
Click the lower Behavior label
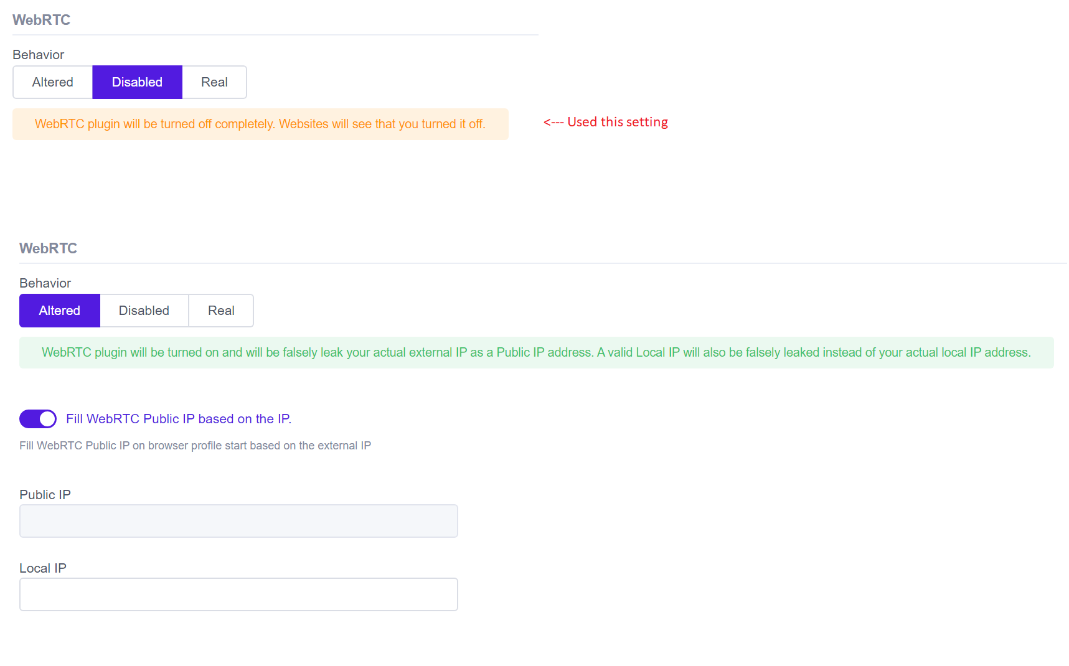pos(45,283)
